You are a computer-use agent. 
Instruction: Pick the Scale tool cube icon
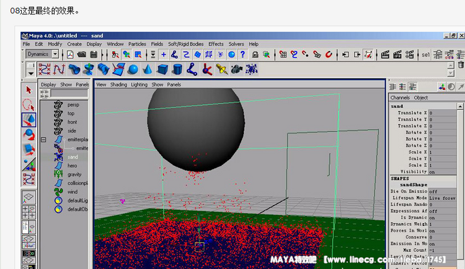point(29,150)
